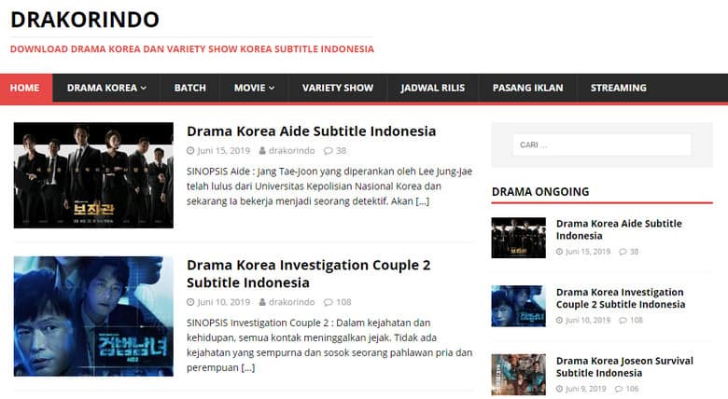Click the Cari search input field
Viewport: 728px width, 399px height.
pos(601,144)
